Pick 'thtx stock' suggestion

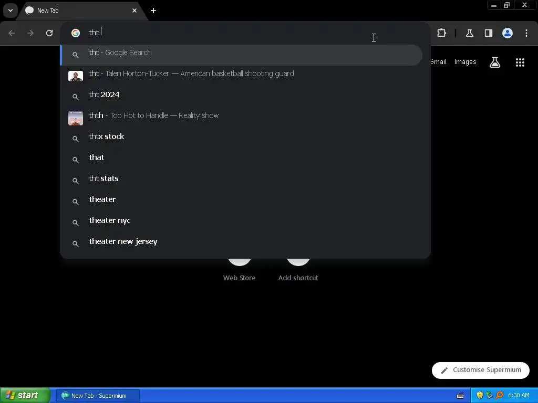(x=241, y=139)
